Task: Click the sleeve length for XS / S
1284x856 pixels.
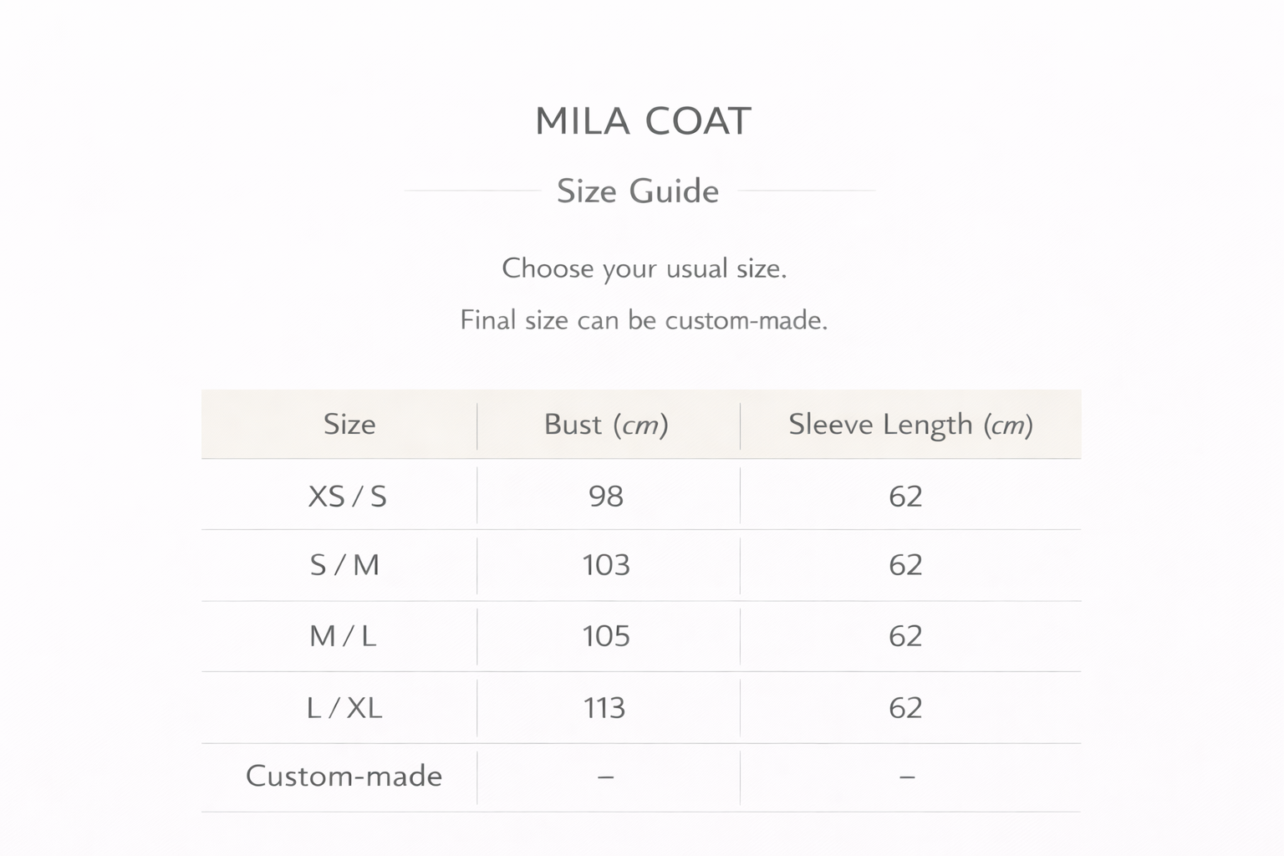Action: pyautogui.click(x=905, y=497)
